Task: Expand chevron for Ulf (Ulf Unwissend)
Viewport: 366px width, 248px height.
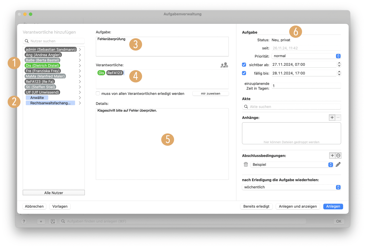Action: 80,92
